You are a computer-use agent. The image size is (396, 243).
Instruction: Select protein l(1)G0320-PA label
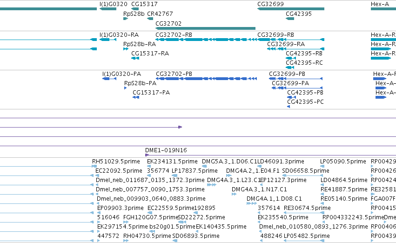121,74
